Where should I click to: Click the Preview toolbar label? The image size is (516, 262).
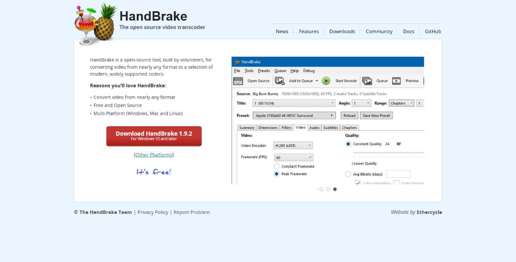pos(412,81)
